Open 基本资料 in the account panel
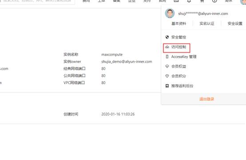 point(179,24)
